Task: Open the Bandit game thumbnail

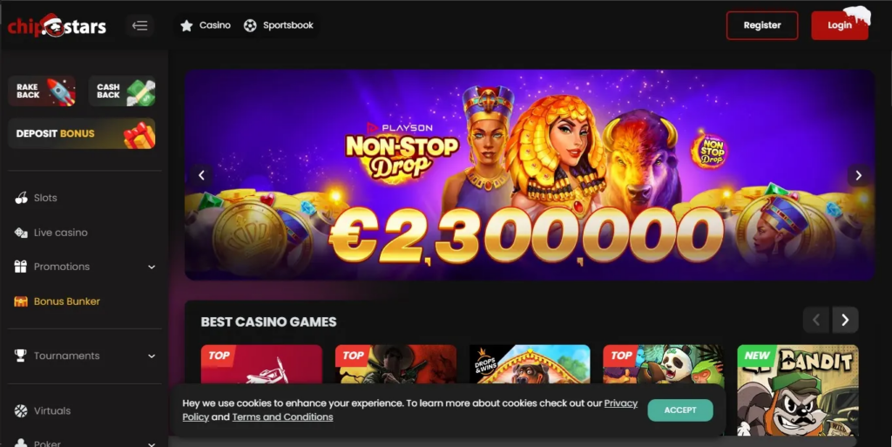Action: (x=798, y=390)
